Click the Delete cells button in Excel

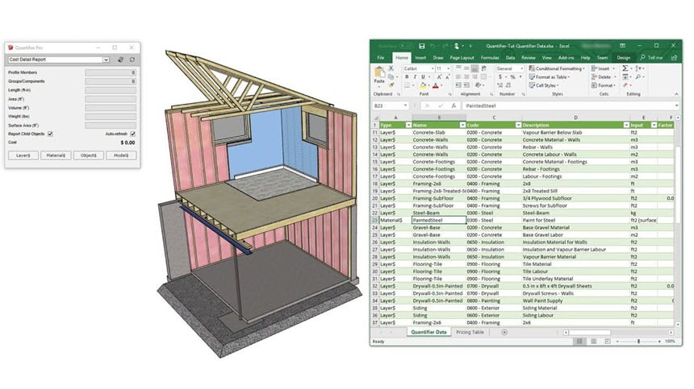point(603,77)
